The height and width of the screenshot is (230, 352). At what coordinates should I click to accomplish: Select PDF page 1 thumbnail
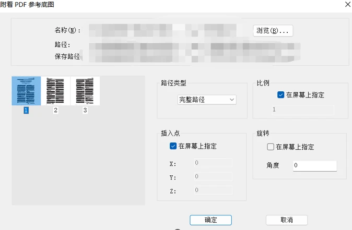pos(26,91)
